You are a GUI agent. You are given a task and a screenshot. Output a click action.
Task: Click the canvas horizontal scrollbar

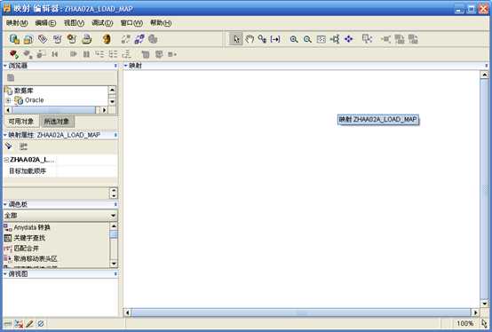[x=300, y=312]
